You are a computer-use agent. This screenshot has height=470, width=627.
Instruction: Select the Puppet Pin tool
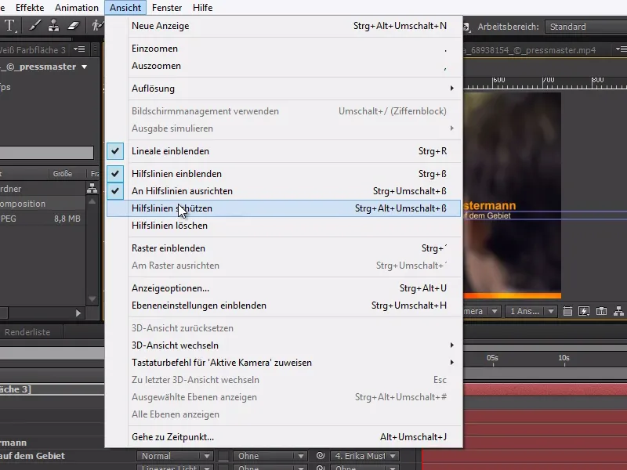click(x=98, y=26)
